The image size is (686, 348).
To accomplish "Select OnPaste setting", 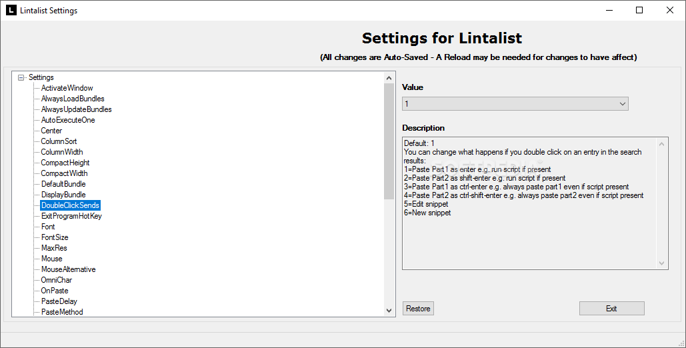I will [x=55, y=291].
